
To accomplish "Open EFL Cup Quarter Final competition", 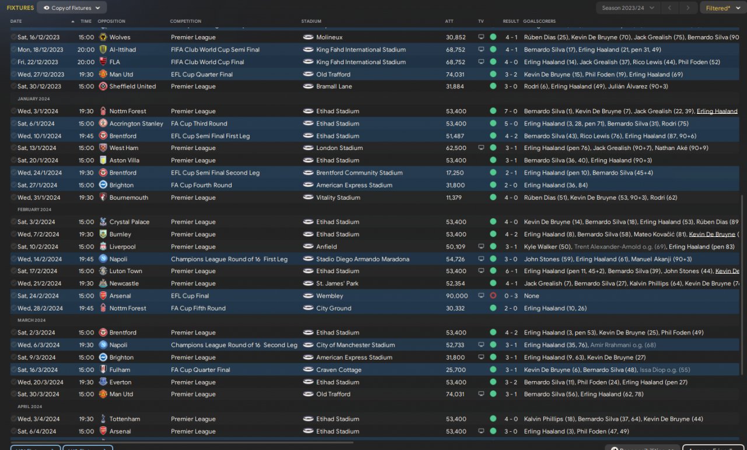I will click(x=201, y=75).
